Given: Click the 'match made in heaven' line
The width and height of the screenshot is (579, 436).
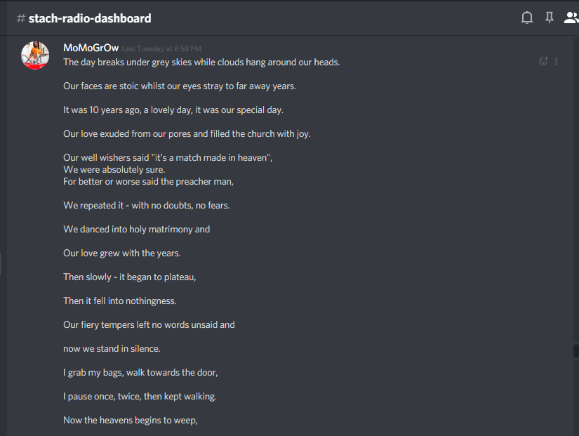Looking at the screenshot, I should (x=168, y=157).
